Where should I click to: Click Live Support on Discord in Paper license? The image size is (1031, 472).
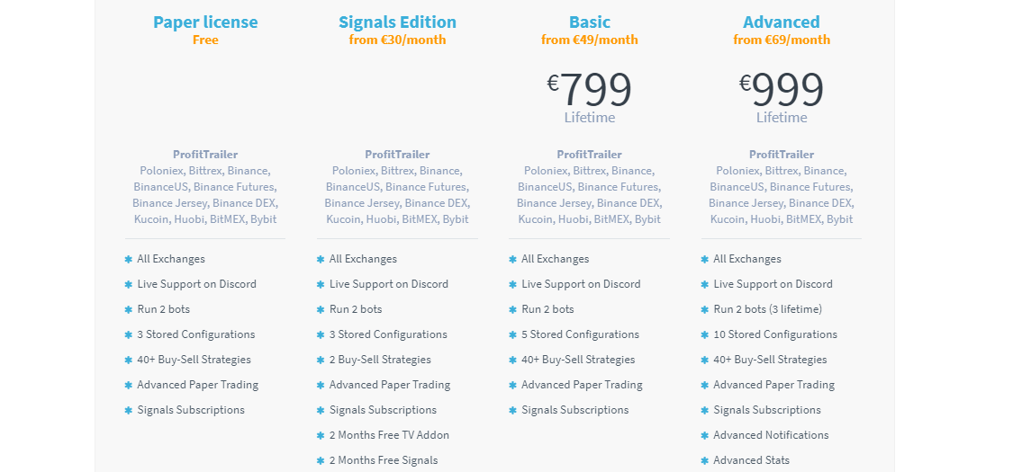[x=196, y=284]
